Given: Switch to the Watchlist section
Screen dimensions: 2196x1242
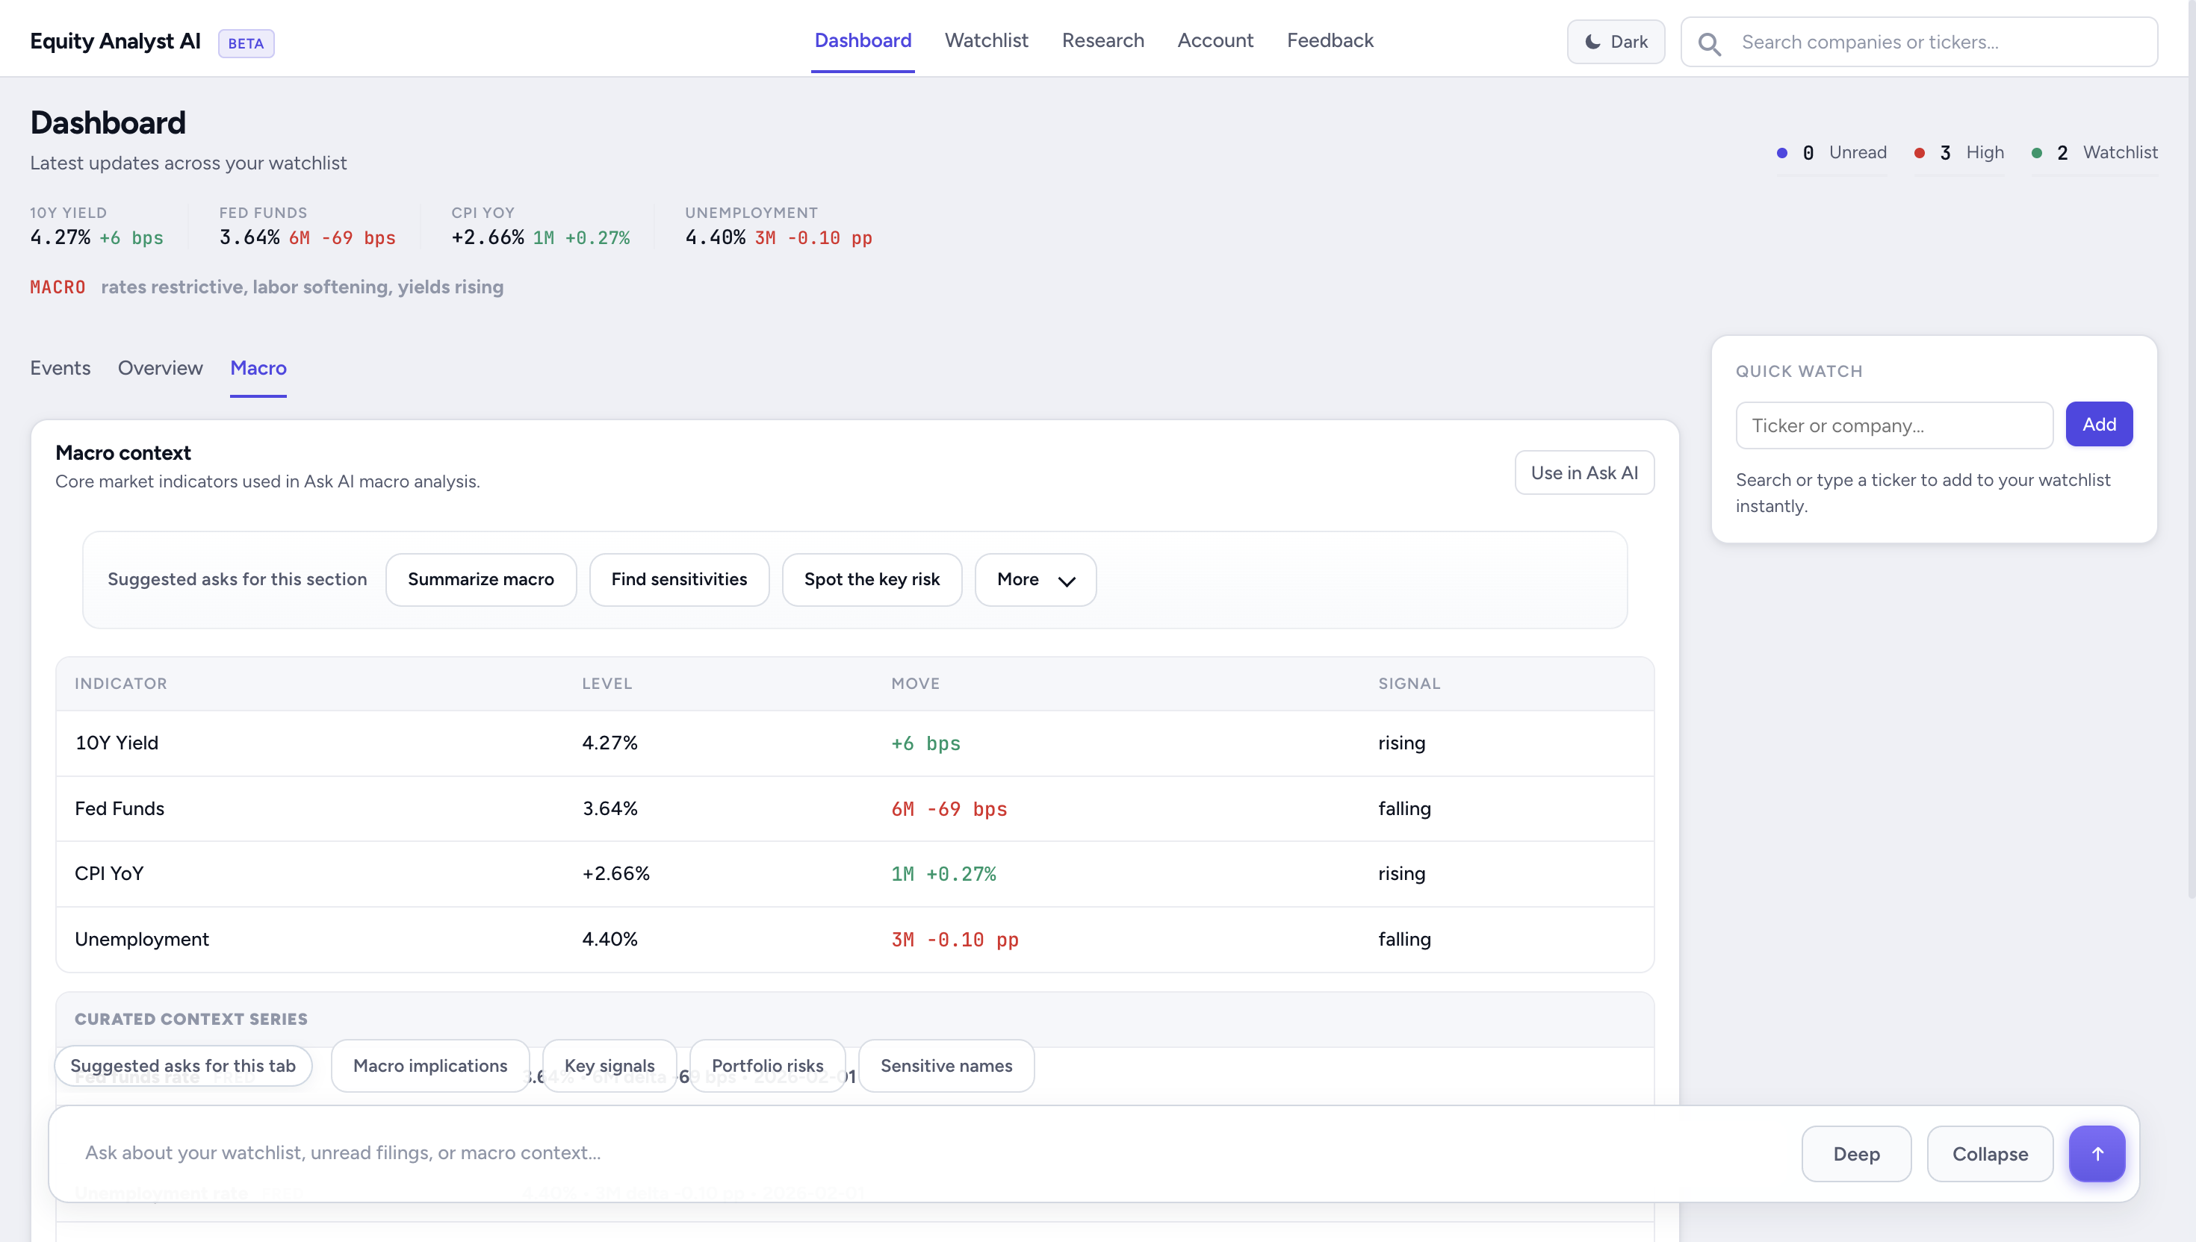Looking at the screenshot, I should click(986, 40).
